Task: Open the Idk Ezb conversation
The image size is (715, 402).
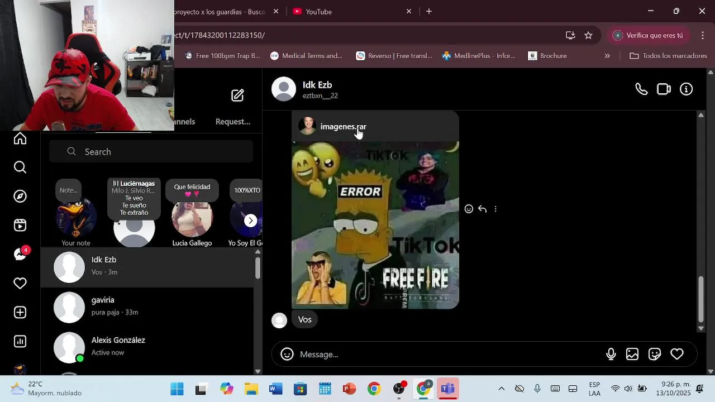Action: 147,267
